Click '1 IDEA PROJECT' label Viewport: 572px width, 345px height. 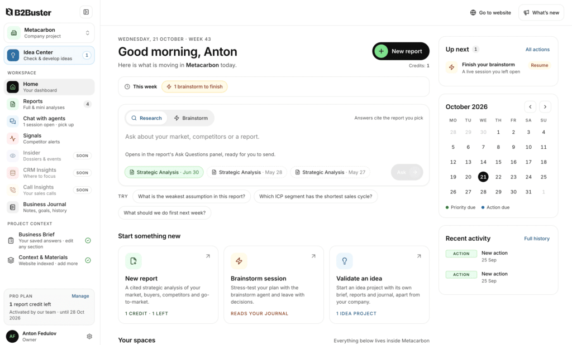coord(356,313)
